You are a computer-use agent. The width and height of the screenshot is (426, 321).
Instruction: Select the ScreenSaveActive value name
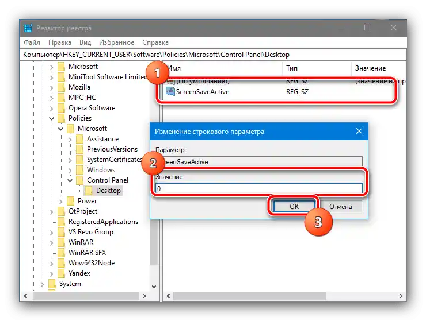tap(203, 92)
